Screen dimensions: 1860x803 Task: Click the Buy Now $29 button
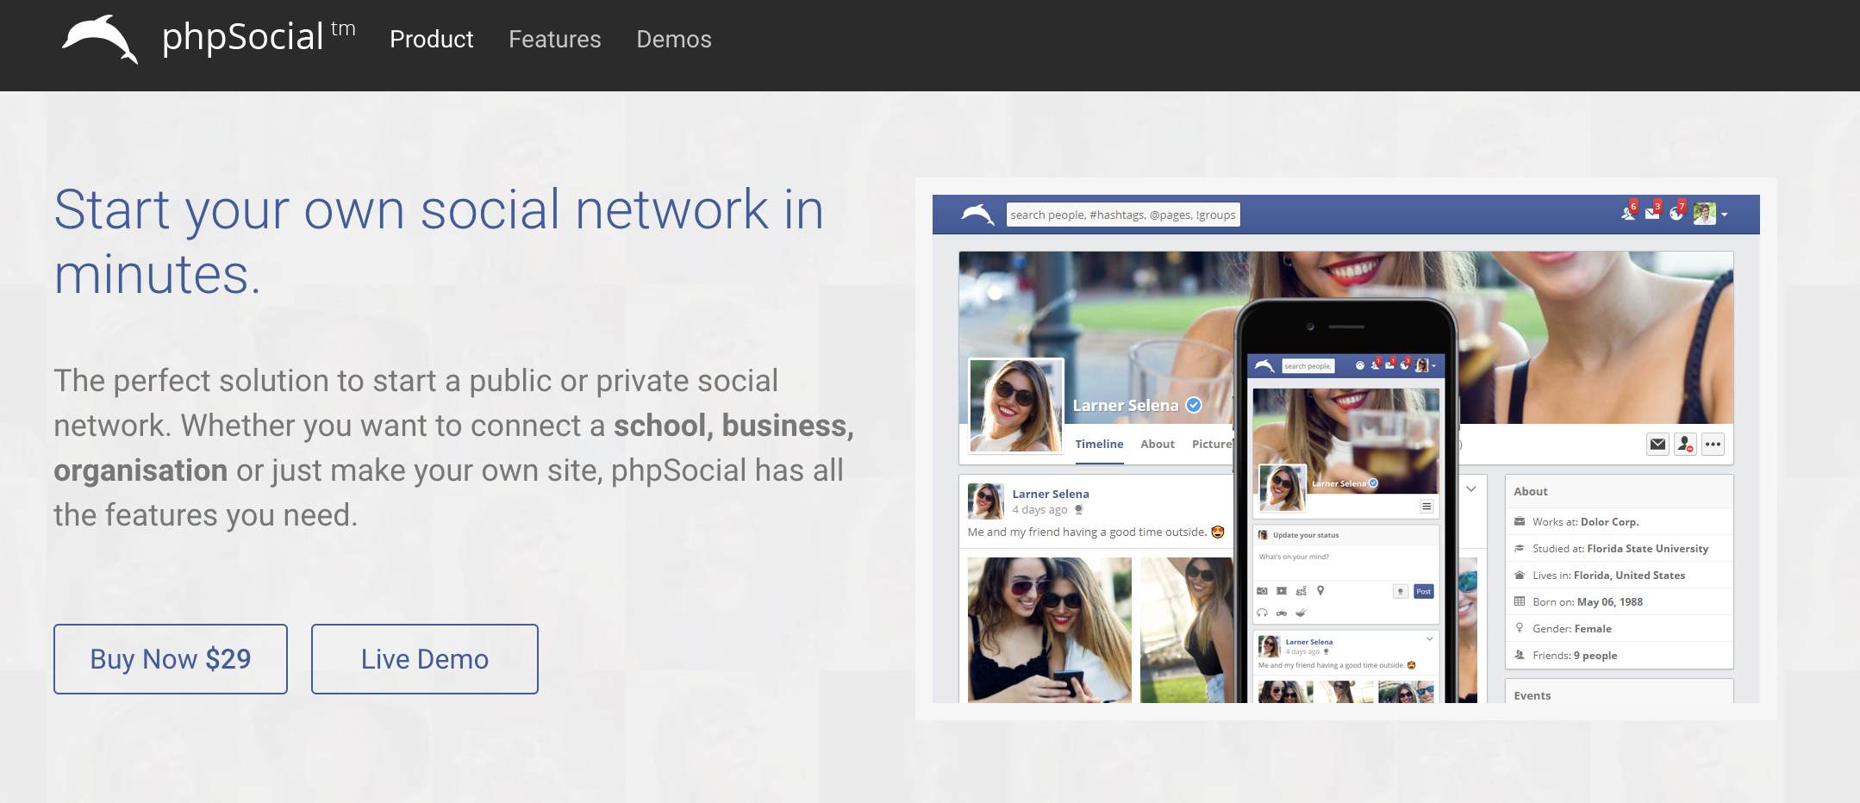click(x=171, y=659)
